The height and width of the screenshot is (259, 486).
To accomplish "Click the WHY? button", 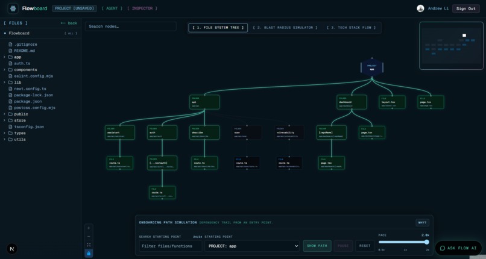I will [422, 222].
